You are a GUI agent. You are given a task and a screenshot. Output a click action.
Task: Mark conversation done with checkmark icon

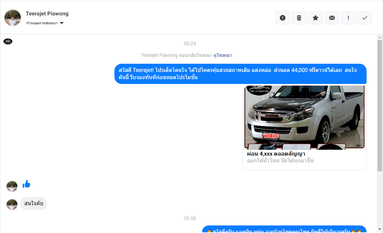pyautogui.click(x=365, y=18)
